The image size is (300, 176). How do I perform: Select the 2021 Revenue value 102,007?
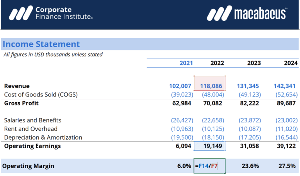point(180,86)
